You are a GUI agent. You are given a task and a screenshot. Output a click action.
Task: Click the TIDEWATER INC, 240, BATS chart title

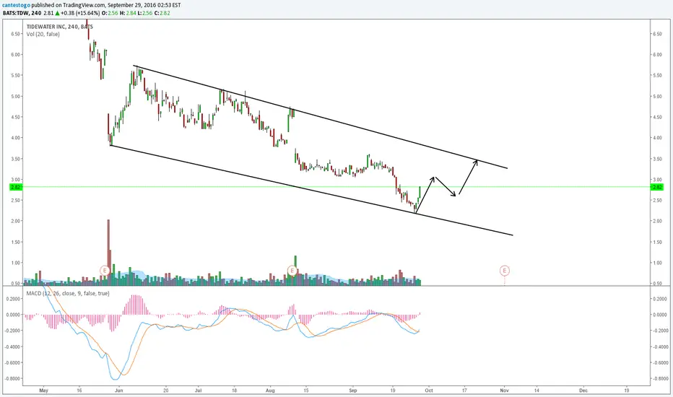tap(60, 27)
